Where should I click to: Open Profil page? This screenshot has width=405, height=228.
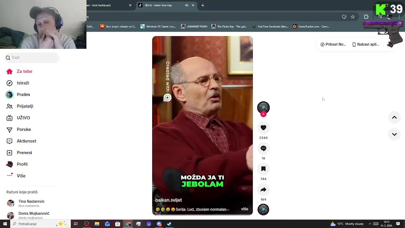point(17,164)
